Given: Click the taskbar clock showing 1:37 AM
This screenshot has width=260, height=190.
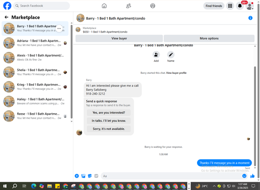Looking at the screenshot, I should 242,186.
